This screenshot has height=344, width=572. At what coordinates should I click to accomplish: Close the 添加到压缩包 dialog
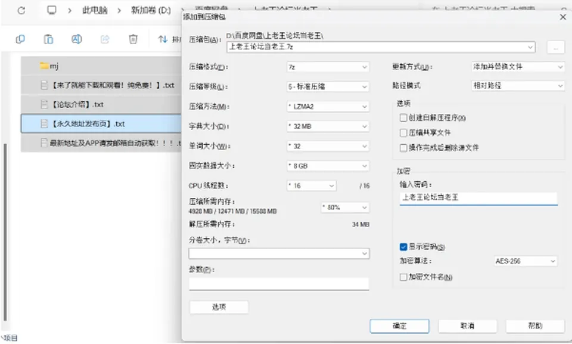pos(563,17)
